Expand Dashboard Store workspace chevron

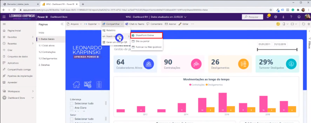[x=33, y=98]
